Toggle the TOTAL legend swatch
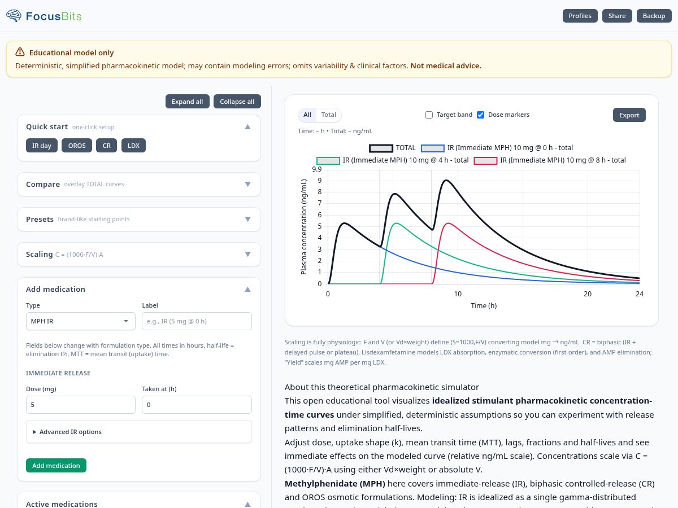The width and height of the screenshot is (678, 508). click(381, 148)
